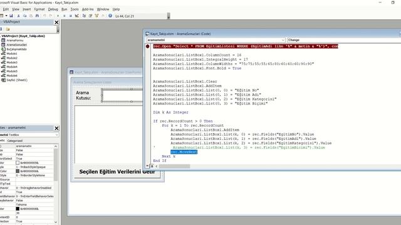Switch to the Categorized properties tab
The height and width of the screenshot is (225, 401).
15,141
